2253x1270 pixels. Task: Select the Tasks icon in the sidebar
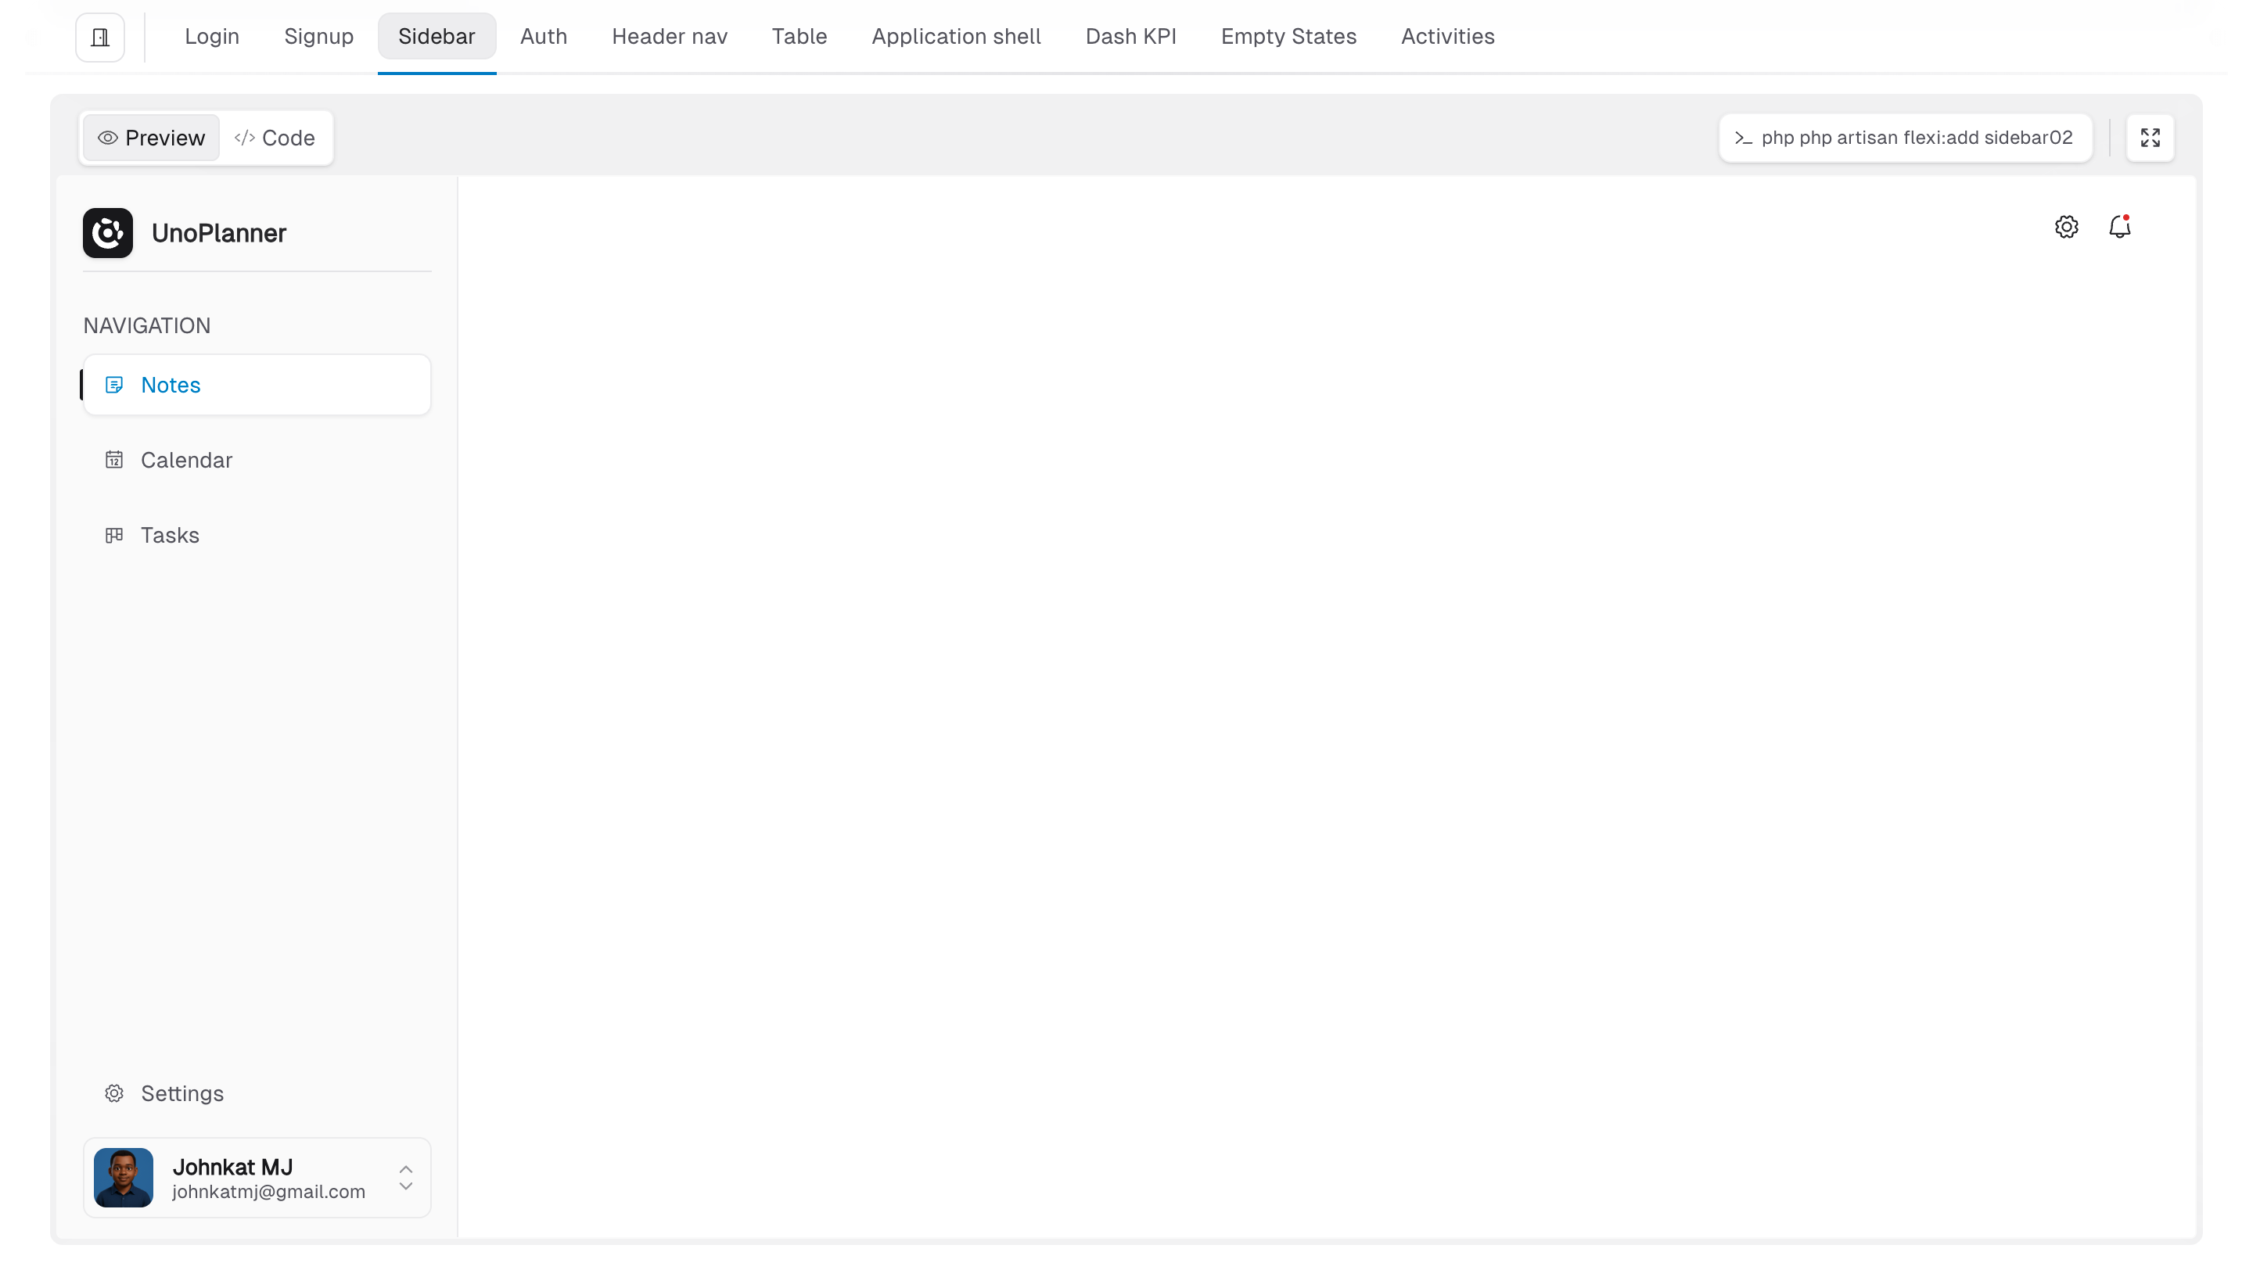(x=114, y=535)
